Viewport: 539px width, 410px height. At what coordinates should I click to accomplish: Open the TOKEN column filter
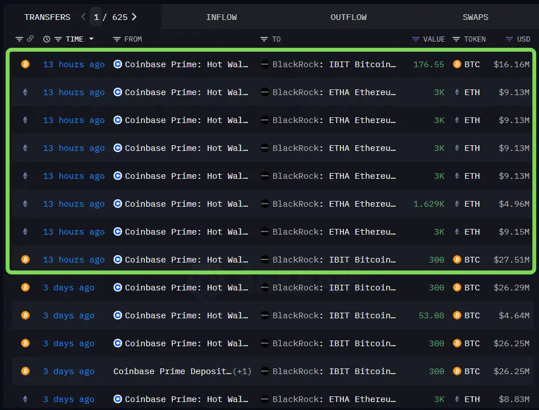[x=456, y=39]
